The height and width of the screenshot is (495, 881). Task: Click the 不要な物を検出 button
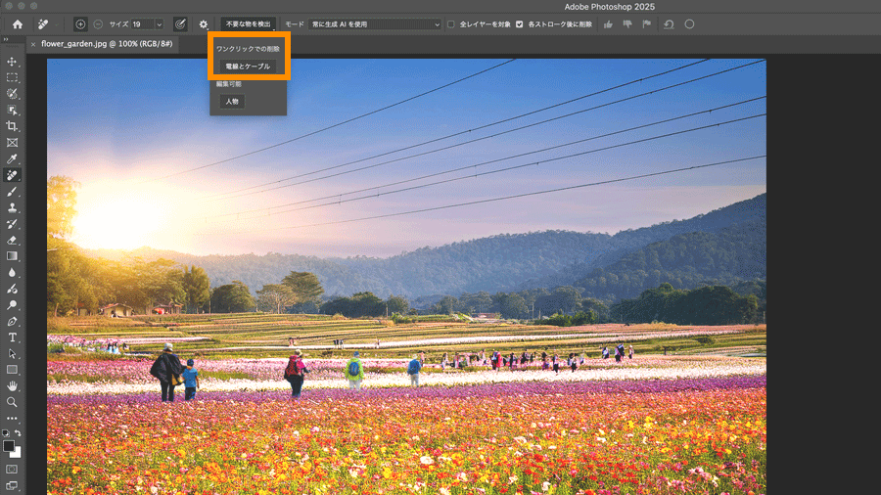point(249,24)
